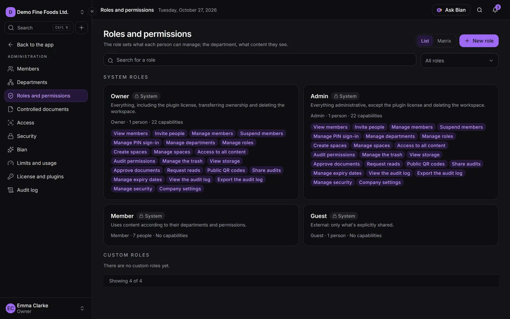Open Controlled documents section
The image size is (510, 319).
point(46,109)
